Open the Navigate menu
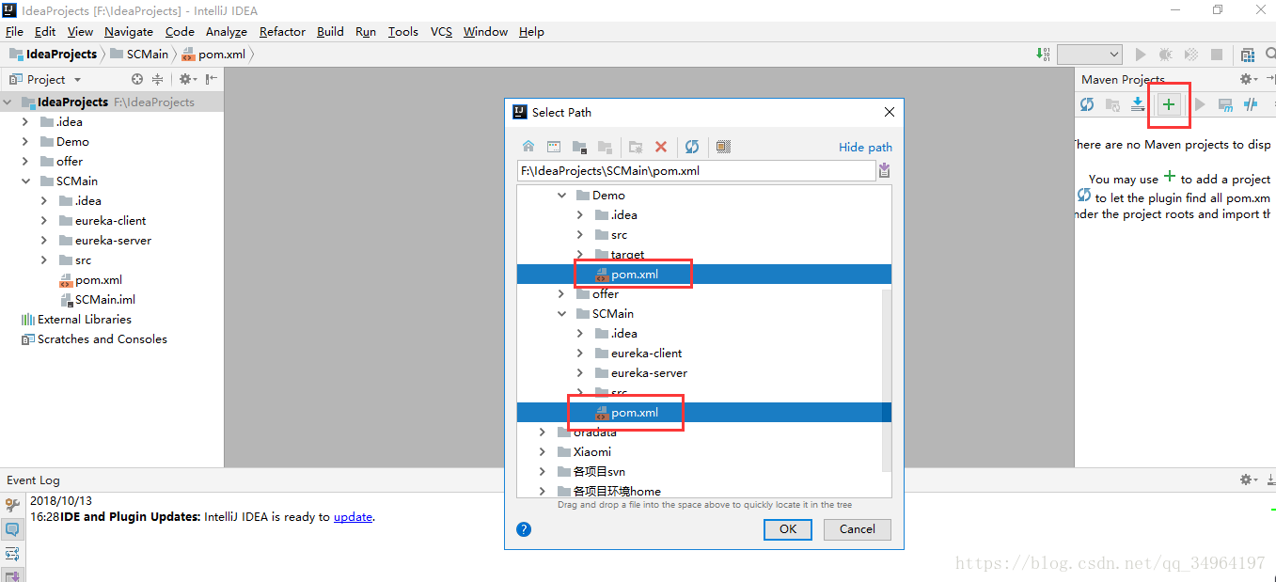The image size is (1276, 582). (x=128, y=31)
